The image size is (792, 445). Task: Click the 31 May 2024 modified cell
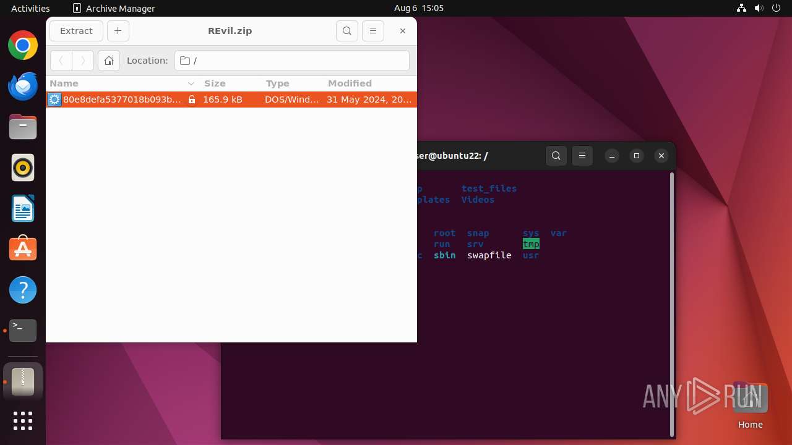[369, 100]
